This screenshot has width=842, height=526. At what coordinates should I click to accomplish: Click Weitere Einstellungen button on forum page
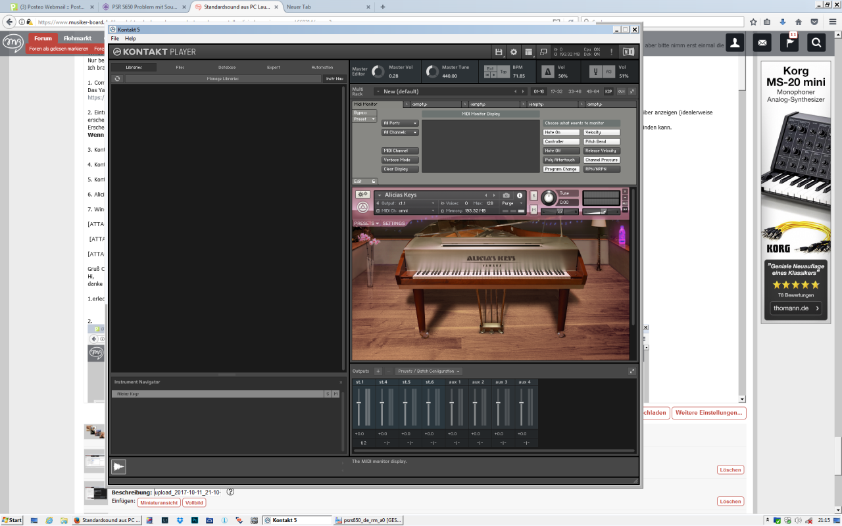point(709,413)
